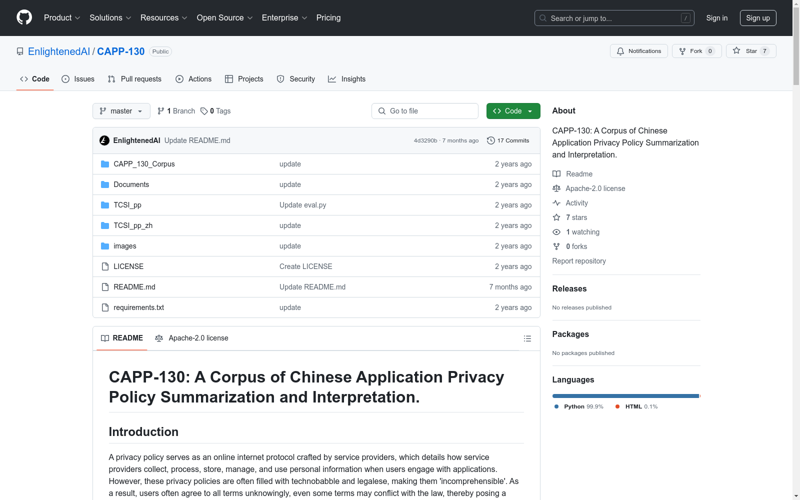Open the GitHub home logo
Screen dimensions: 800x500
click(24, 17)
